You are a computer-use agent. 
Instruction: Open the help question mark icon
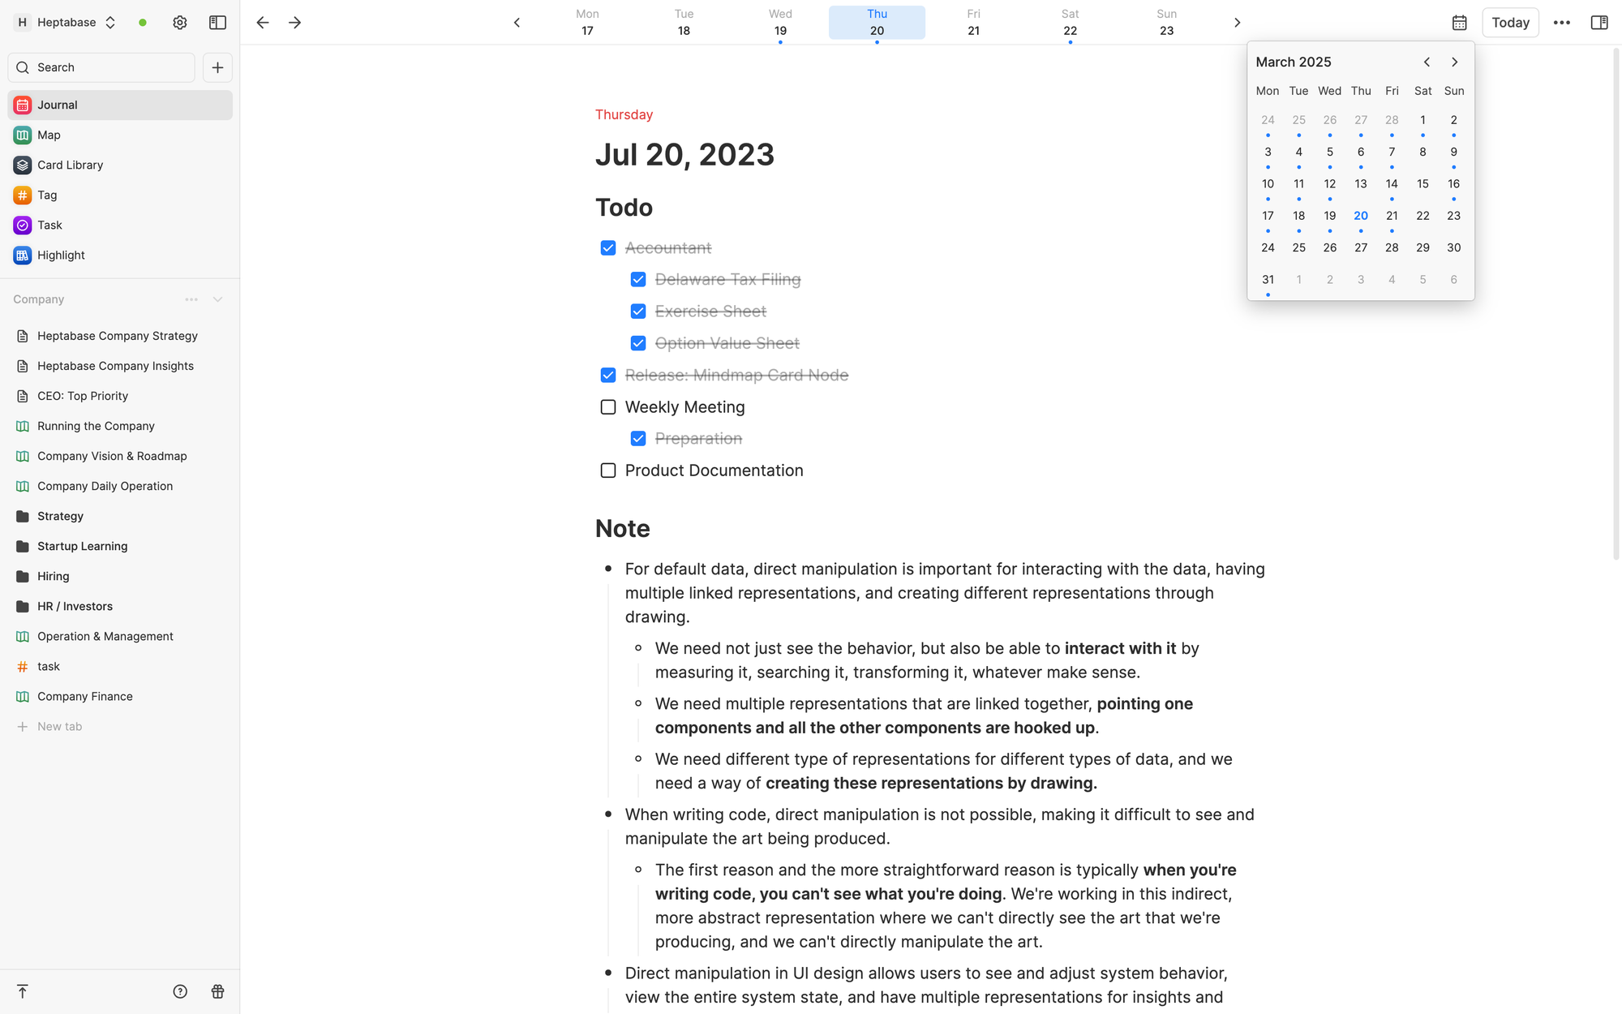[180, 991]
